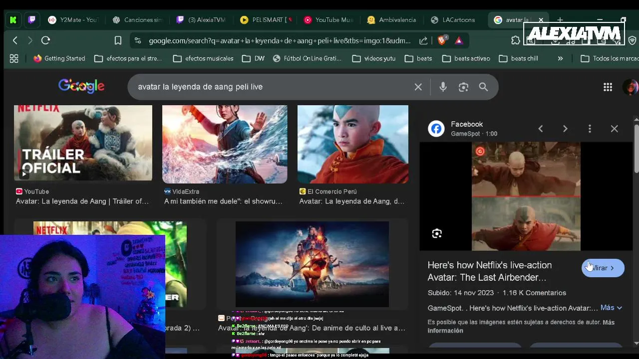This screenshot has height=359, width=639.
Task: Open the videos yutu bookmark folder
Action: (x=373, y=58)
